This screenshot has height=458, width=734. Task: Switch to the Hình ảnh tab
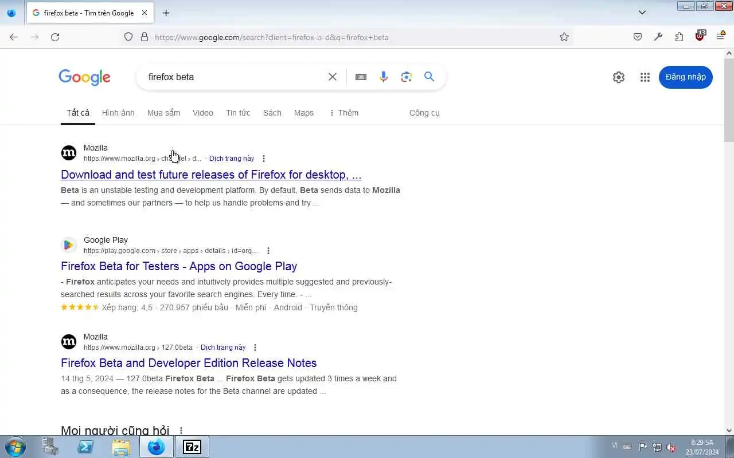[x=118, y=113]
